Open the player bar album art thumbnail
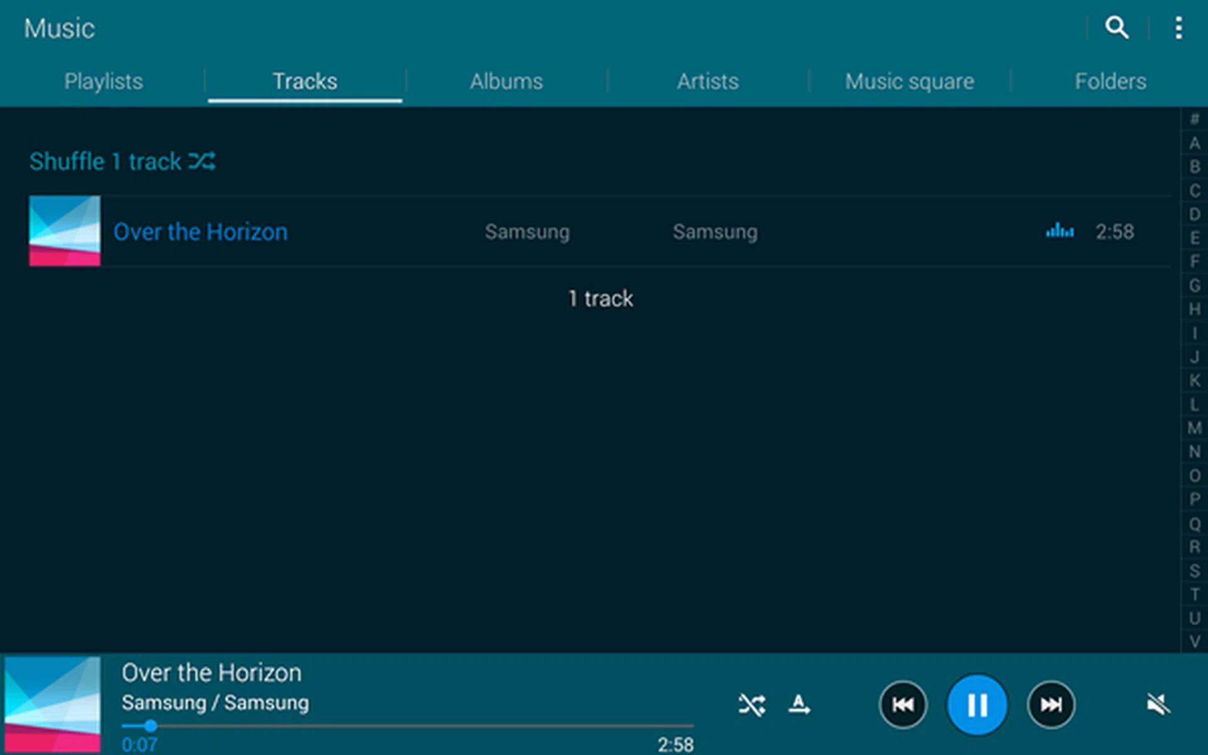This screenshot has height=755, width=1208. click(53, 703)
